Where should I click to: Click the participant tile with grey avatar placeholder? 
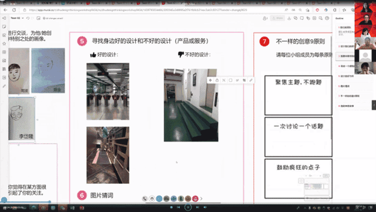pos(365,56)
